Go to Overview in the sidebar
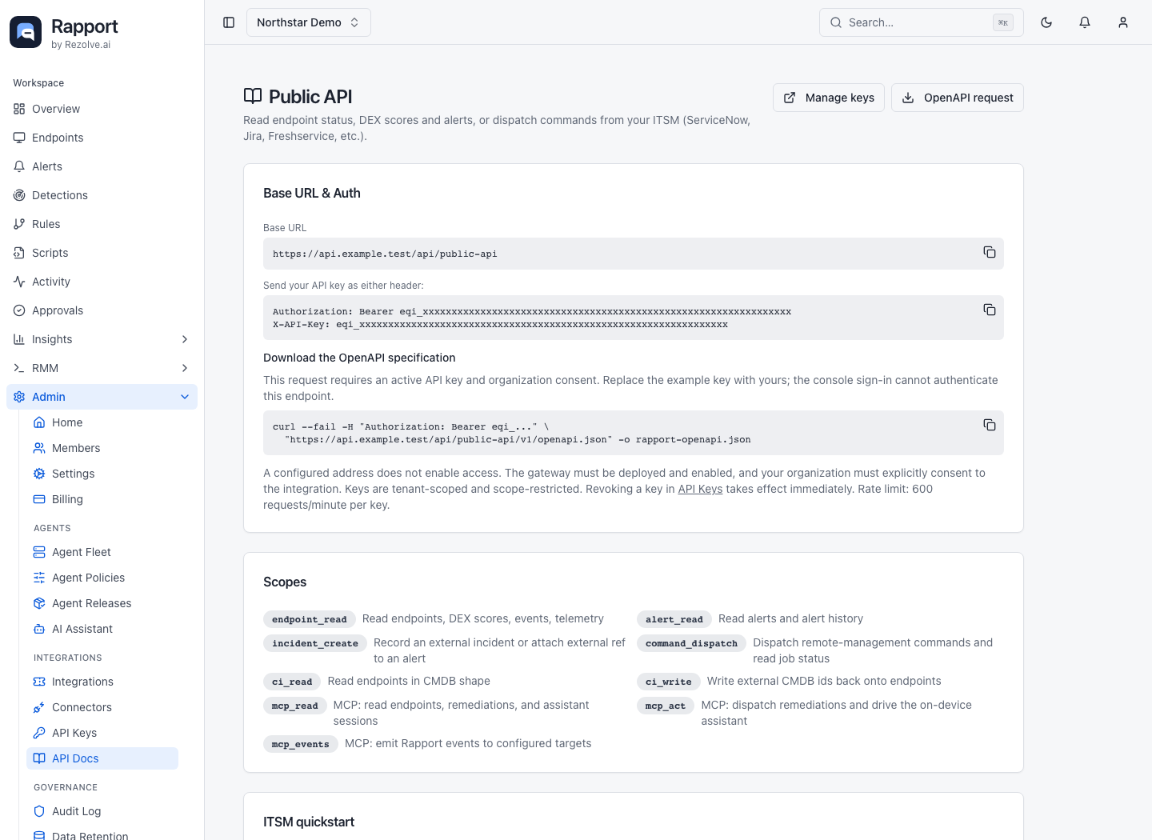The image size is (1152, 840). [102, 109]
